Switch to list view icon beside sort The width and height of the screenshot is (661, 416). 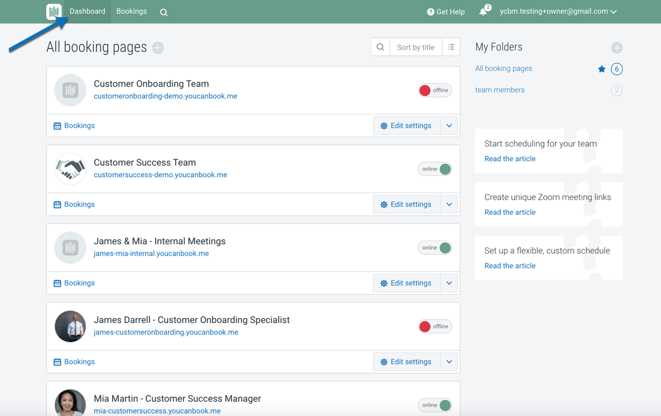[x=451, y=47]
